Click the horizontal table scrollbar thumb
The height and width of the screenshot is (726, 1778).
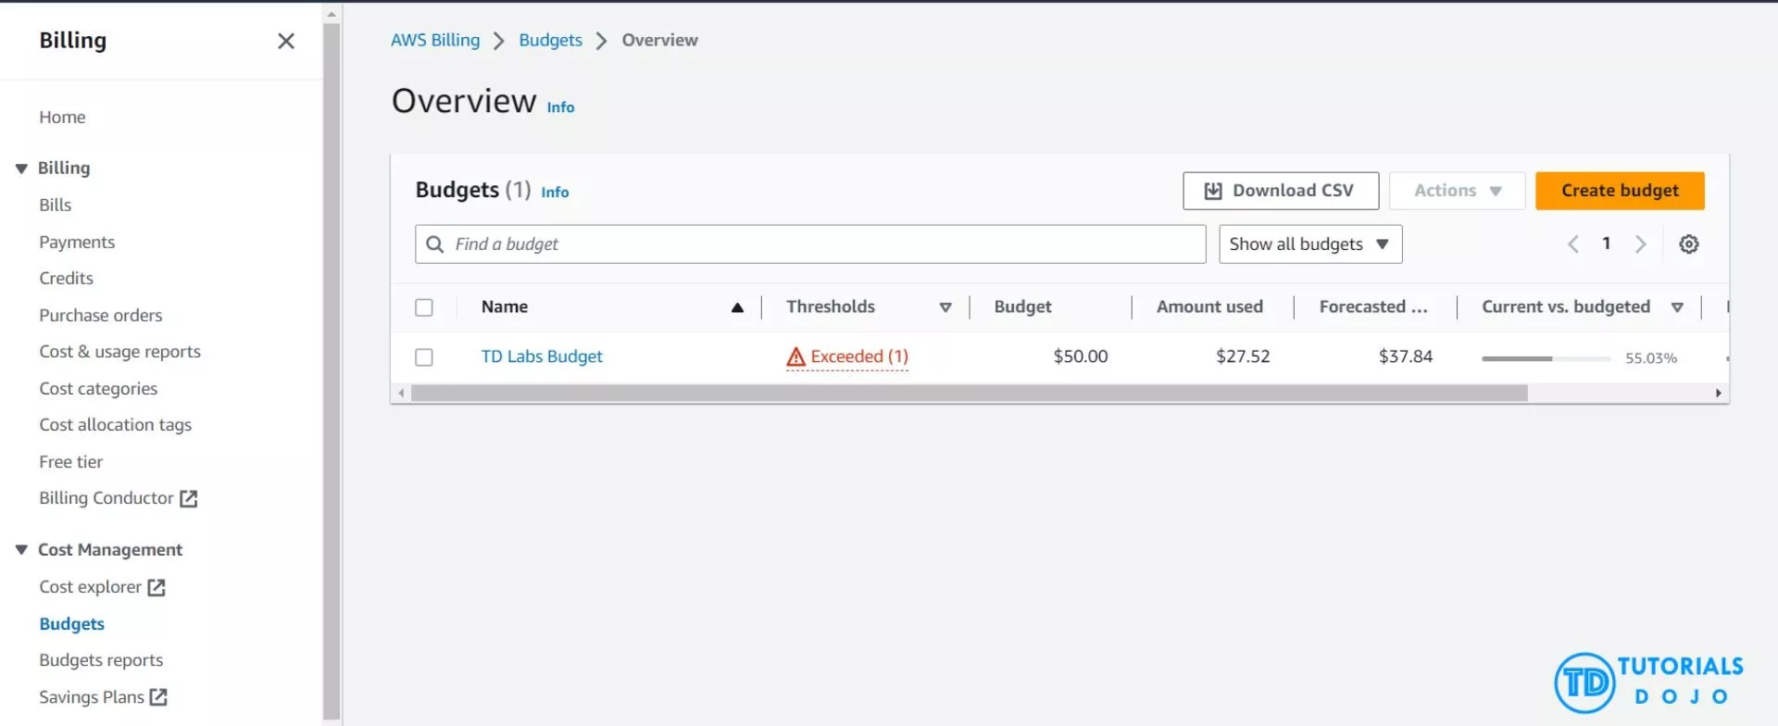click(969, 394)
